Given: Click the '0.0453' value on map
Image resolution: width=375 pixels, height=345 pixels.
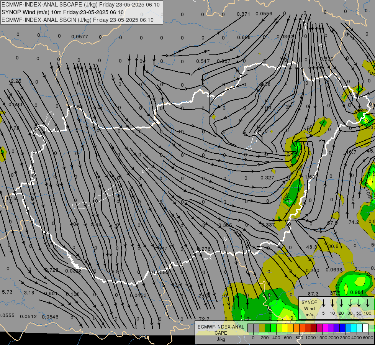Looking at the screenshot, I should point(138,296).
